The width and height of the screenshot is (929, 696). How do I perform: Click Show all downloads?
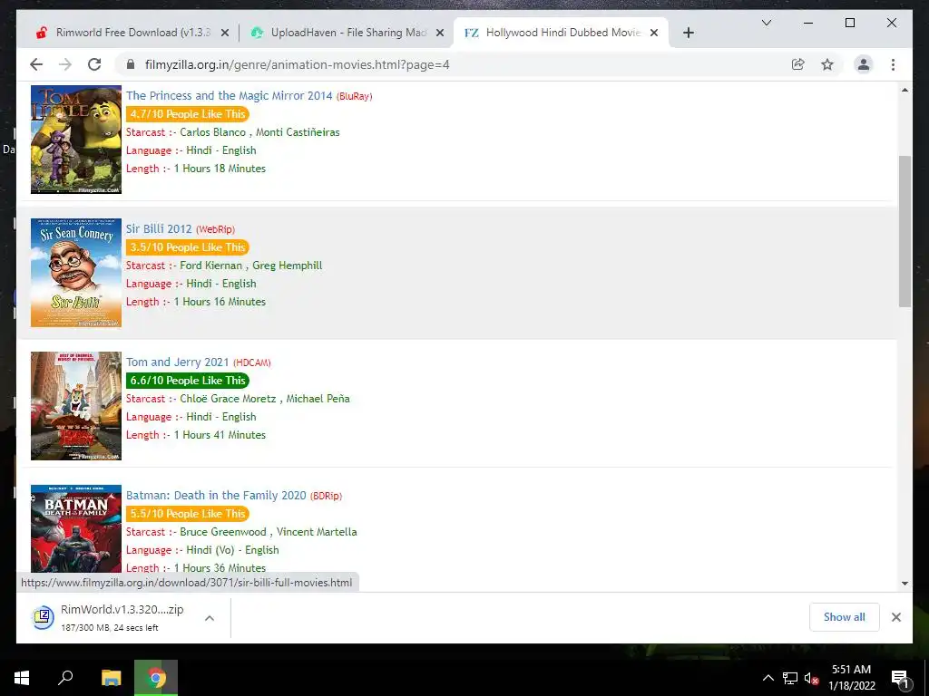pyautogui.click(x=845, y=617)
